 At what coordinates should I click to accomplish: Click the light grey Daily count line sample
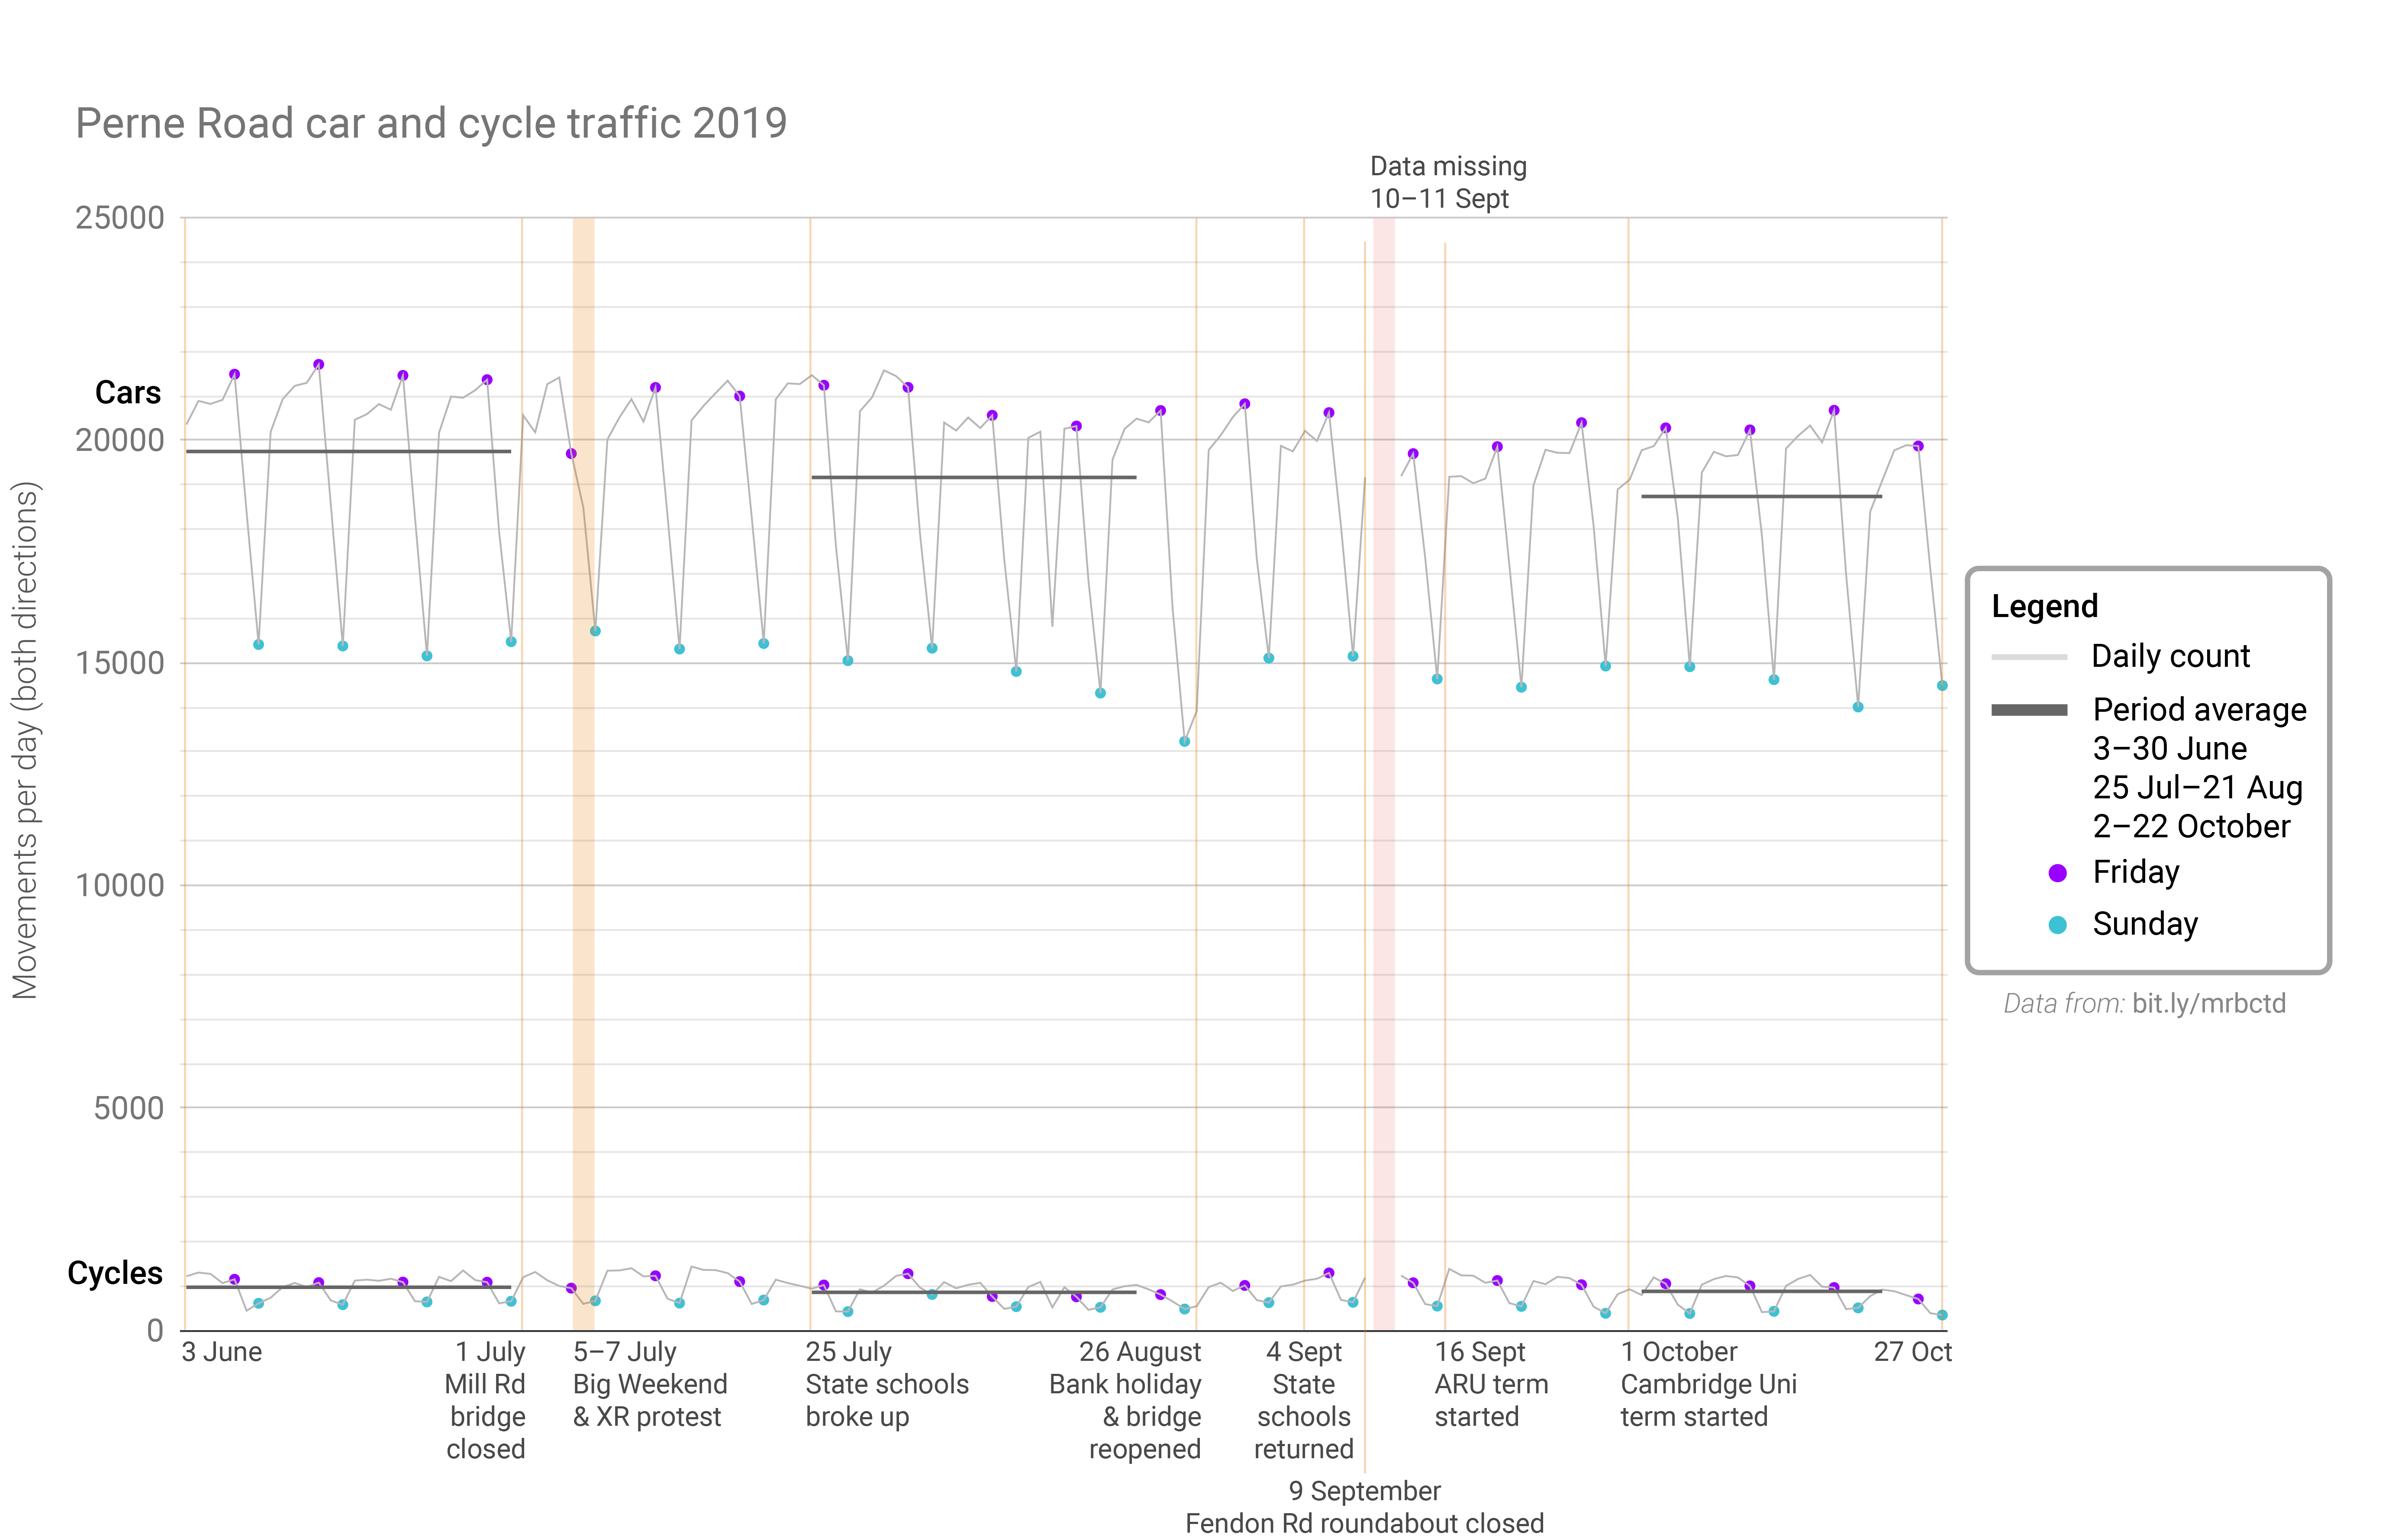pos(2028,657)
